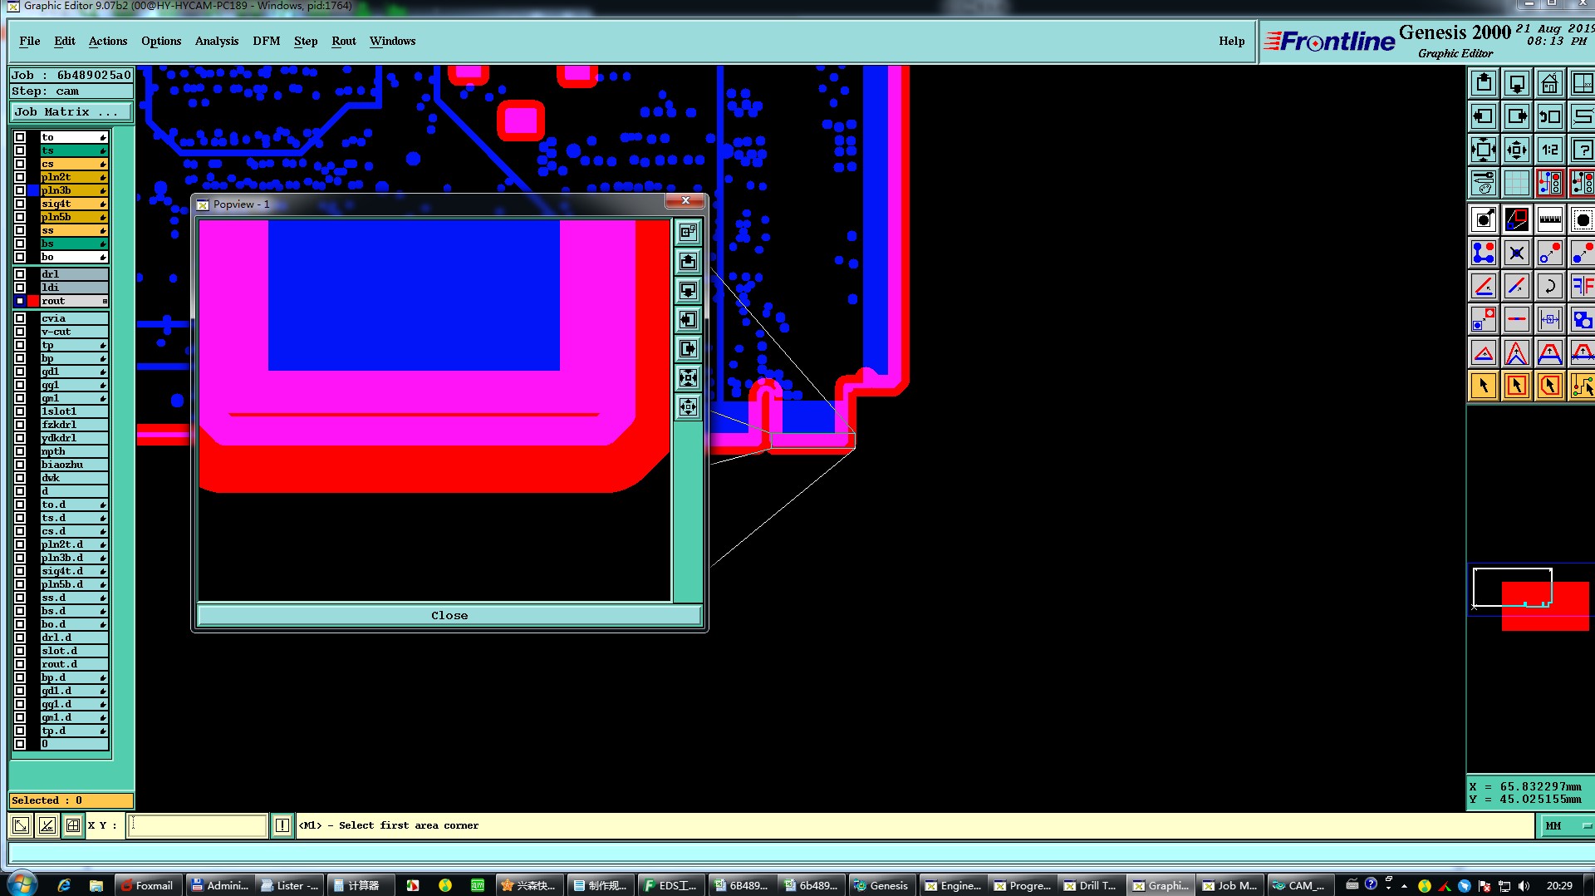Click the previous view (undo zoom) icon

(x=1550, y=116)
